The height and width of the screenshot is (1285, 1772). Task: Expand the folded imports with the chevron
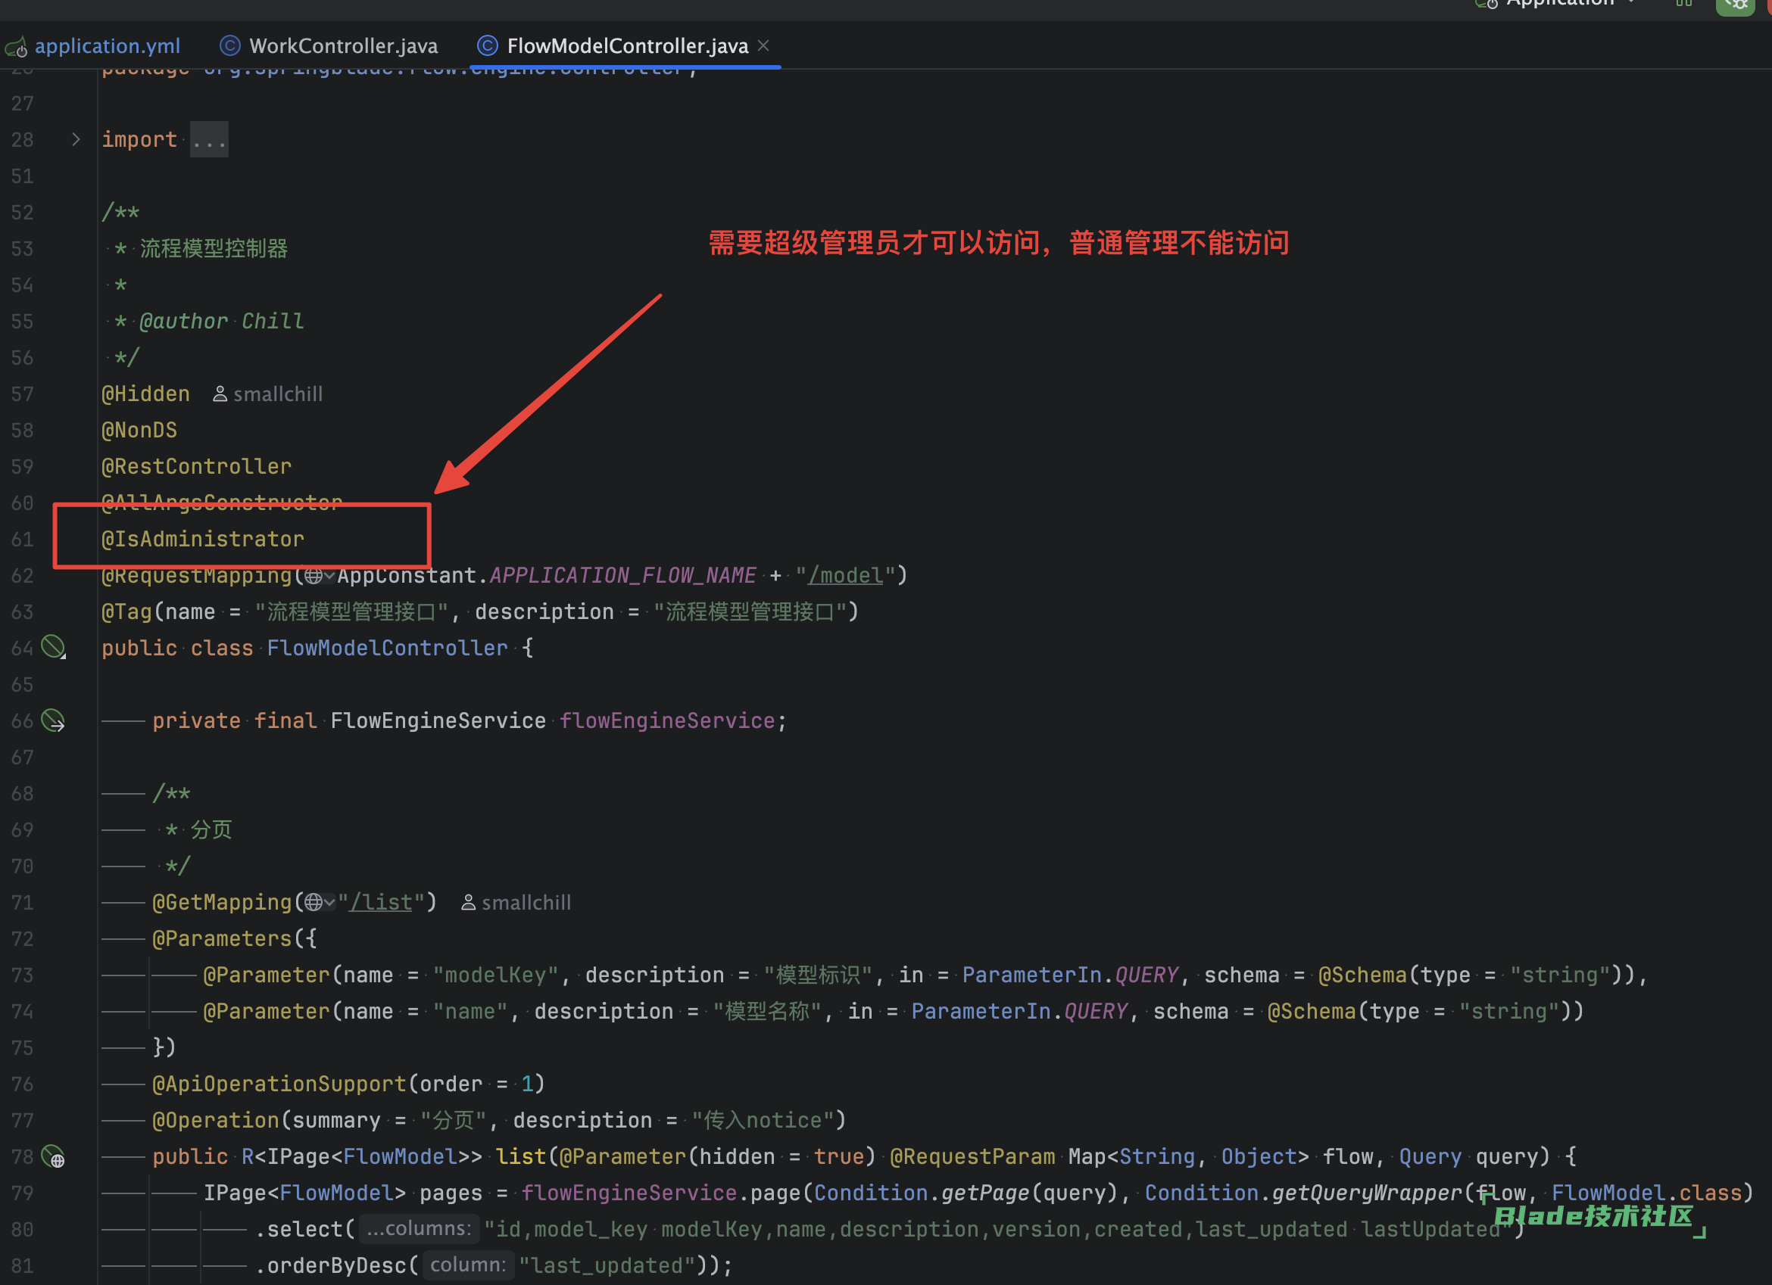click(76, 140)
